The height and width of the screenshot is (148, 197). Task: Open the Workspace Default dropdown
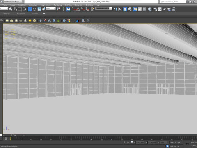(x=13, y=2)
